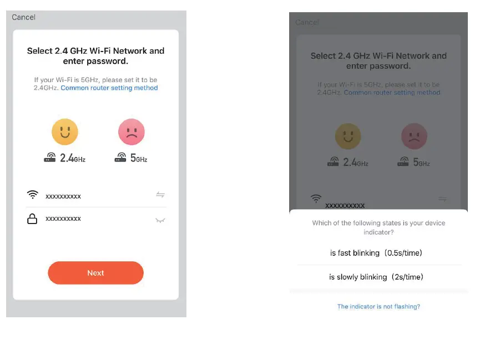Click the Wi-Fi signal icon above the padlock
The image size is (495, 345).
coord(33,195)
